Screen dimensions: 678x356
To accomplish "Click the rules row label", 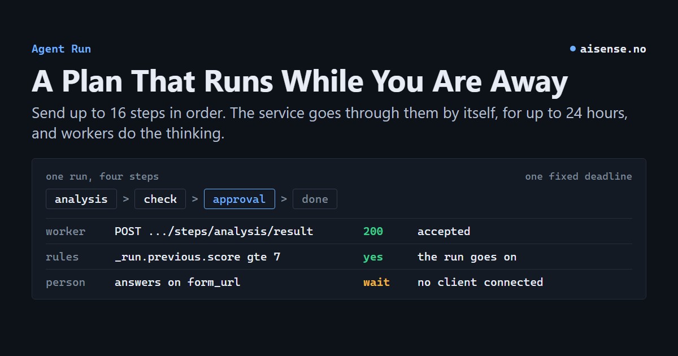I will click(62, 257).
